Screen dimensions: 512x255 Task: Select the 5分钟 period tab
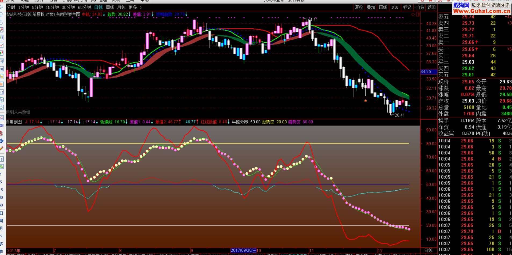point(37,7)
